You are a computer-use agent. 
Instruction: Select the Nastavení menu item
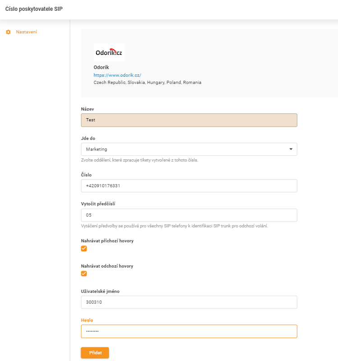(x=27, y=32)
